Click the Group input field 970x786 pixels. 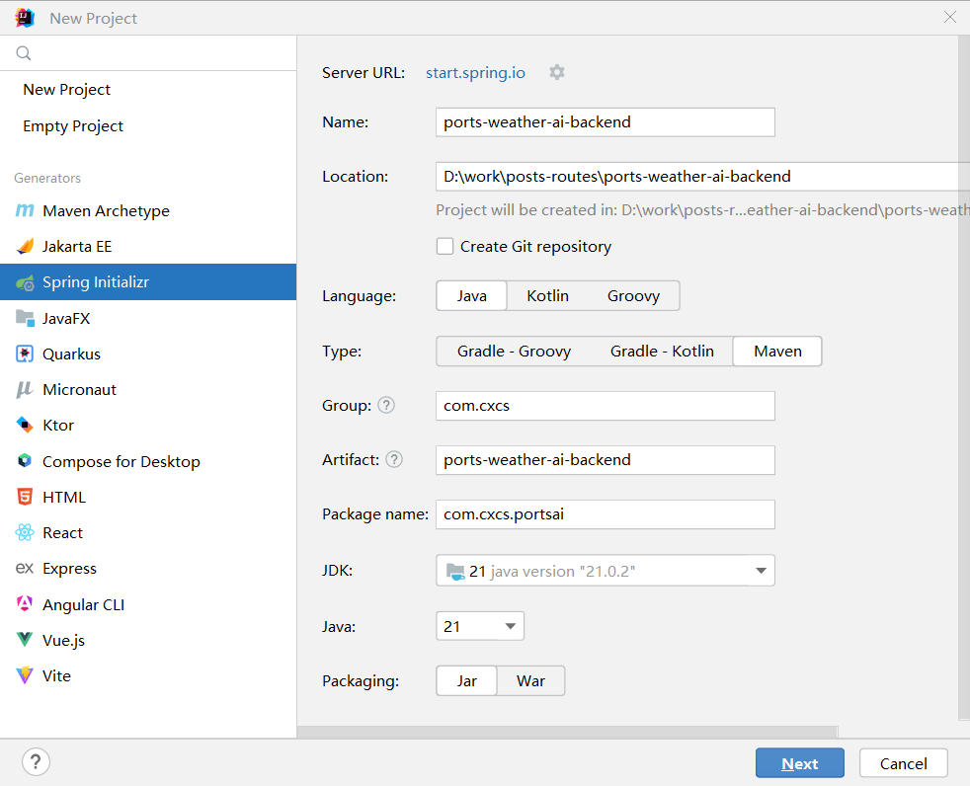(605, 406)
